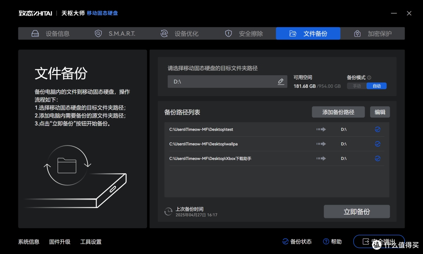The width and height of the screenshot is (423, 254).
Task: Click the folder icon beside 文件备份
Action: [293, 33]
